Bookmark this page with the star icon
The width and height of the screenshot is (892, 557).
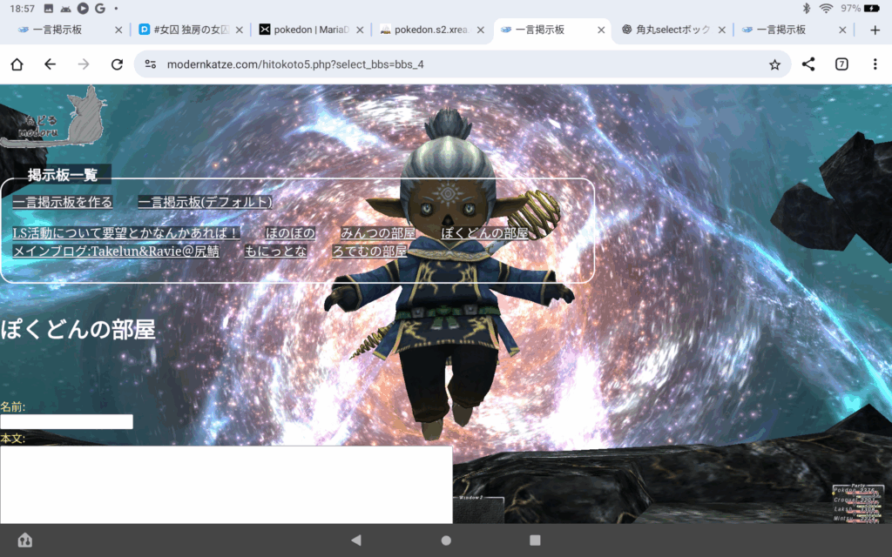(774, 64)
